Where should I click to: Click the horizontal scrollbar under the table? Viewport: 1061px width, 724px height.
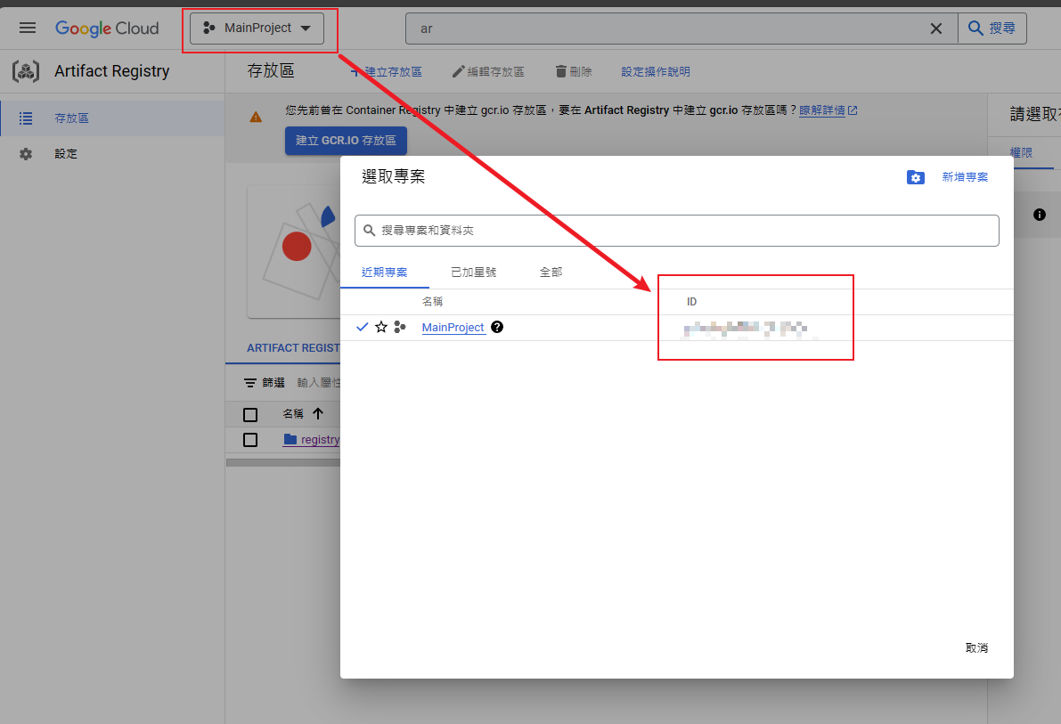coord(282,463)
